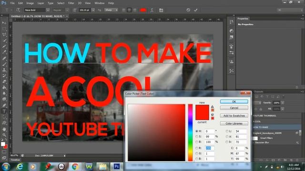Viewport: 305px width, 171px height.
Task: Click the R value input field
Action: [210, 148]
